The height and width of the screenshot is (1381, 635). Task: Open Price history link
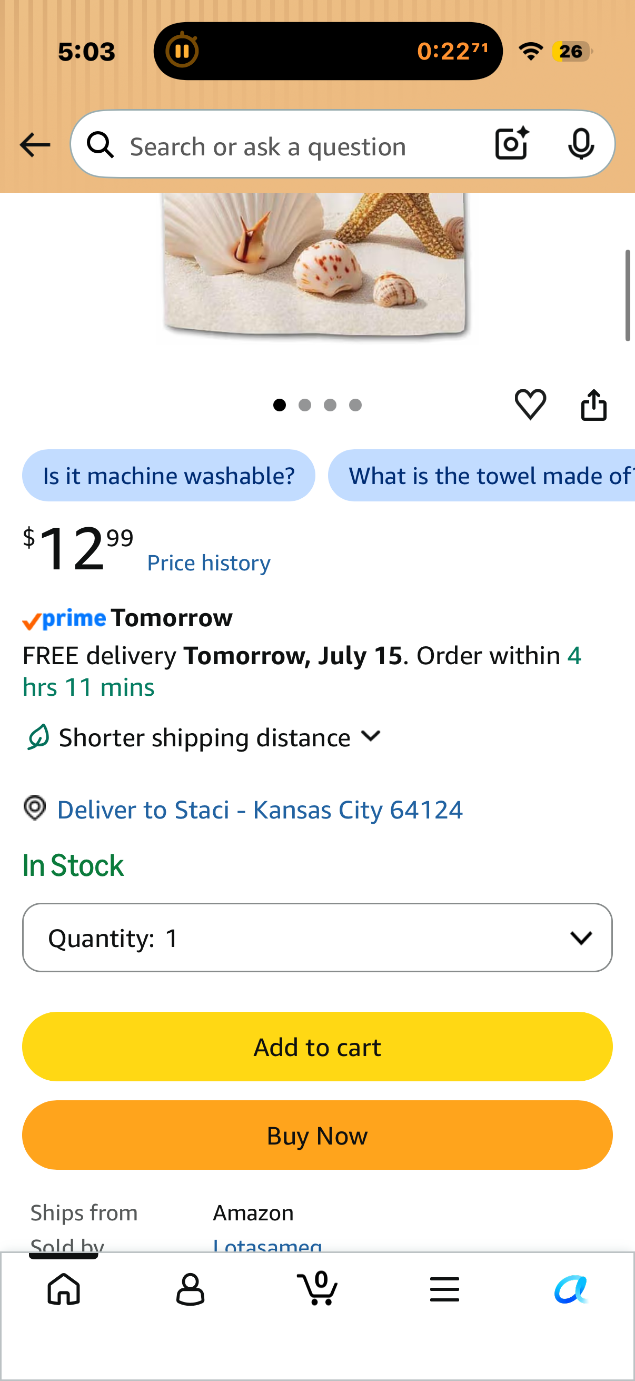209,563
